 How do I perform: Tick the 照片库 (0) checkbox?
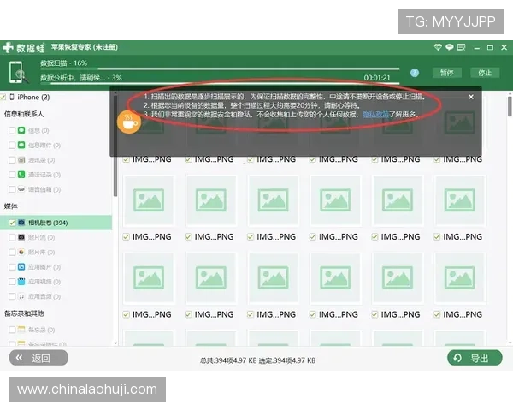coord(12,252)
